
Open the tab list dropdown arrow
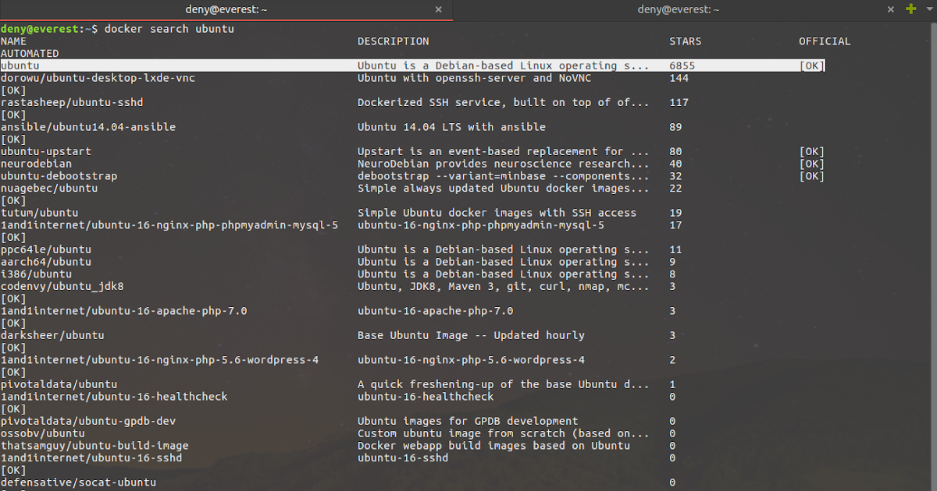(x=928, y=9)
